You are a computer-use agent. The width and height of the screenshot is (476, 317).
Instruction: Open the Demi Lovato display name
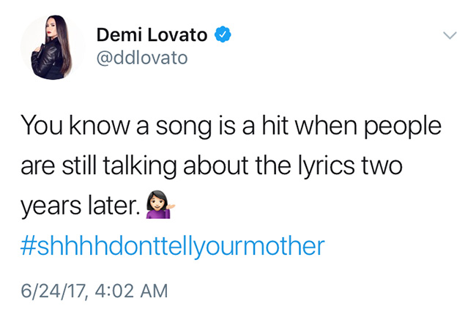pyautogui.click(x=152, y=34)
